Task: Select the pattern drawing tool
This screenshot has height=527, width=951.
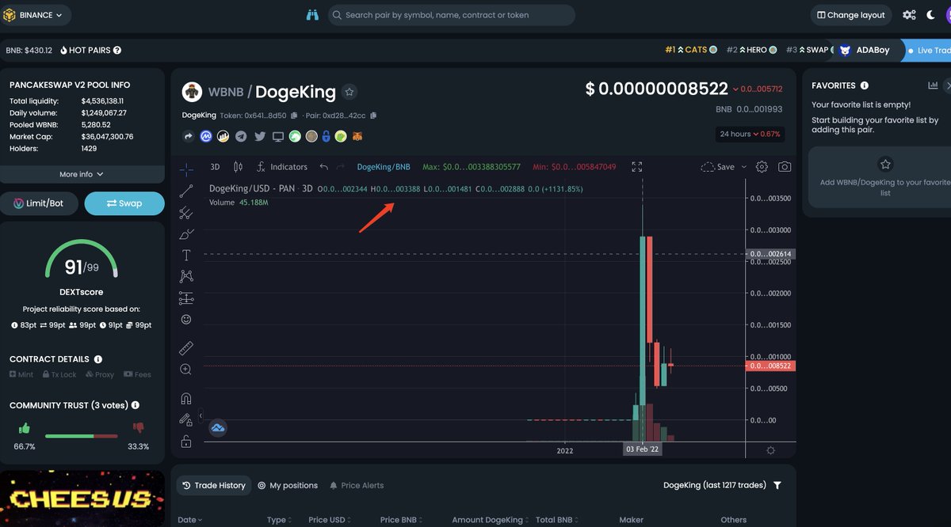Action: 186,276
